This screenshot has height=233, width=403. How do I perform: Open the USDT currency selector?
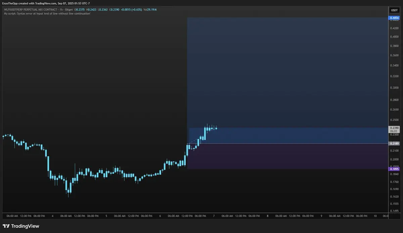pyautogui.click(x=394, y=10)
